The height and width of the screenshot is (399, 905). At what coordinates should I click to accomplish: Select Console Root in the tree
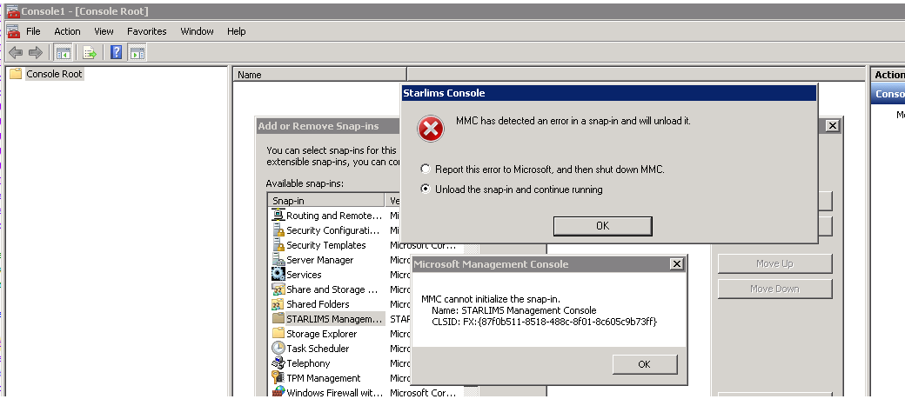pos(54,74)
